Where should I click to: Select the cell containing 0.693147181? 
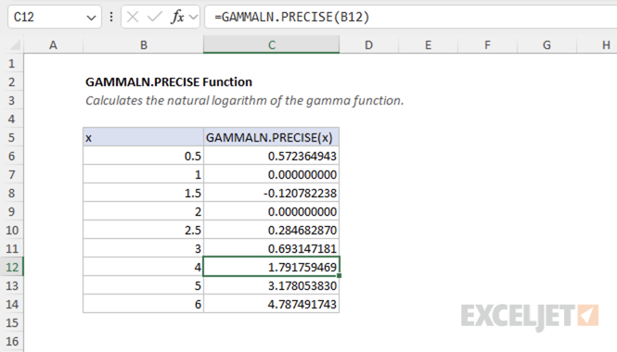(272, 248)
